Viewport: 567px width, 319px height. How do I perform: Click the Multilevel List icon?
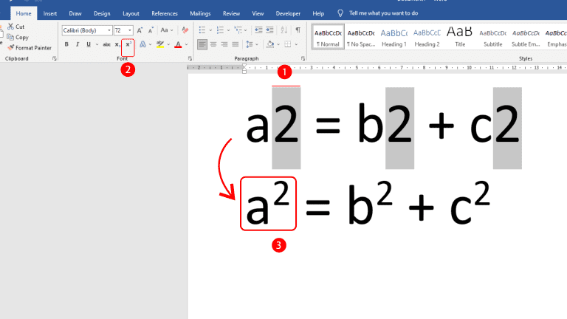(x=238, y=30)
